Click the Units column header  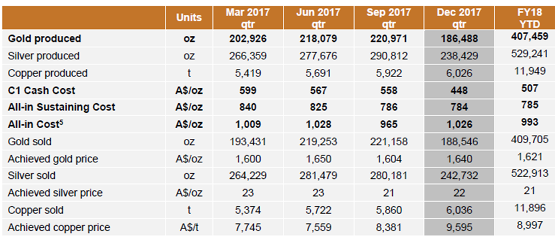(x=189, y=18)
